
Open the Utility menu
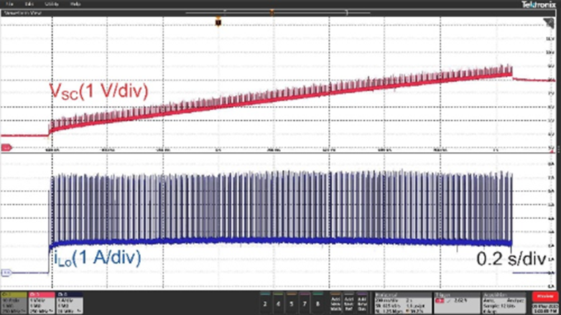[52, 4]
